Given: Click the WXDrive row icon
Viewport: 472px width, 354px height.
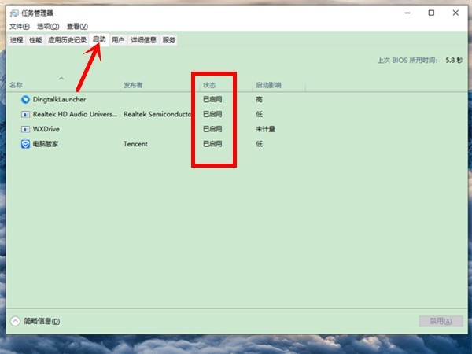Looking at the screenshot, I should pos(25,129).
